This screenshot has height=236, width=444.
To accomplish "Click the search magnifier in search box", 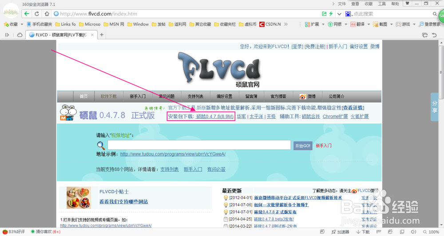I will [435, 14].
